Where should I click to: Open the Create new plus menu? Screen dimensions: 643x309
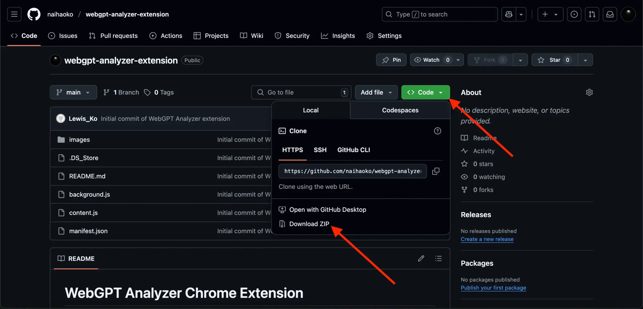tap(550, 14)
